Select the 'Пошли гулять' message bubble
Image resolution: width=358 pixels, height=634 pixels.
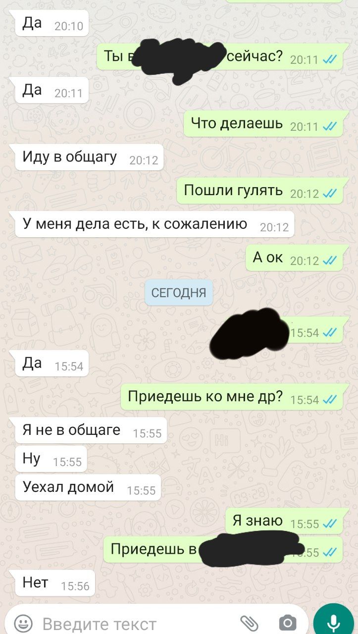[x=259, y=191]
